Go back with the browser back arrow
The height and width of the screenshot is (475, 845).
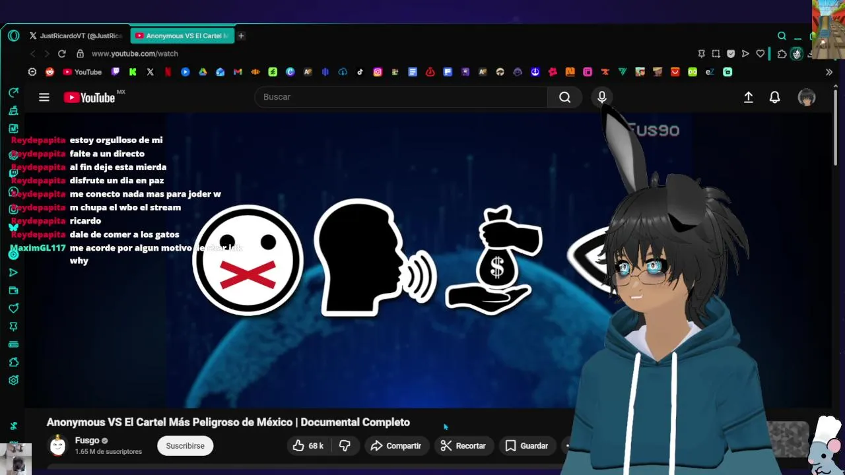tap(32, 53)
